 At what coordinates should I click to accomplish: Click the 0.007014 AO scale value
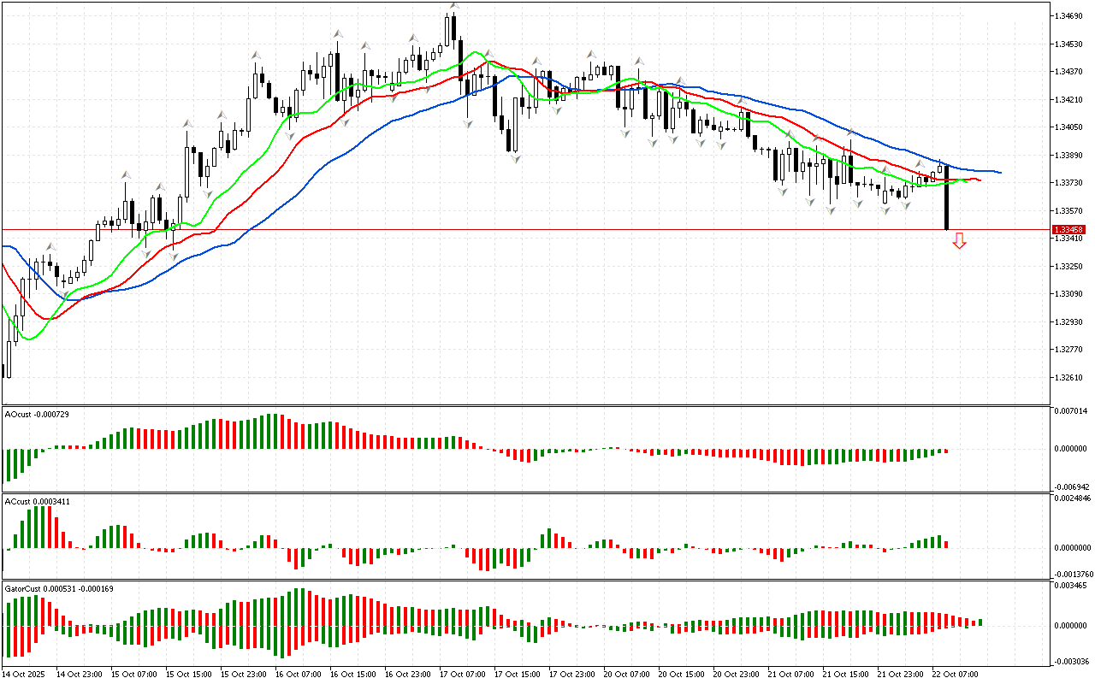pos(1070,411)
